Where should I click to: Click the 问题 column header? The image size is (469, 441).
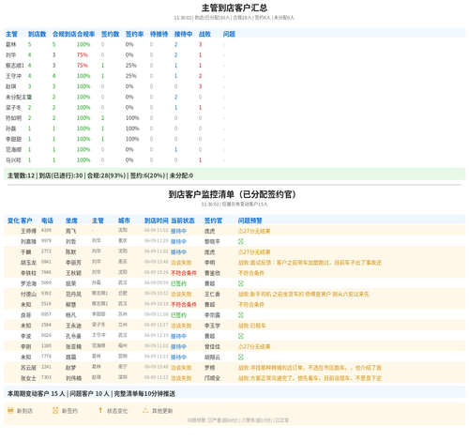point(229,34)
